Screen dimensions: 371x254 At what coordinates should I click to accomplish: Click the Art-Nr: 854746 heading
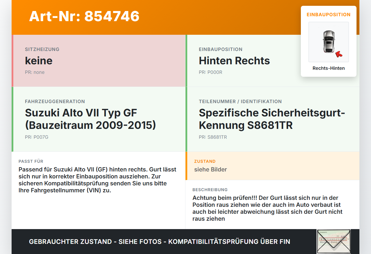tap(84, 16)
